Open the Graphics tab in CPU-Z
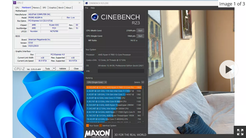This screenshot has width=246, height=138. coord(53,8)
